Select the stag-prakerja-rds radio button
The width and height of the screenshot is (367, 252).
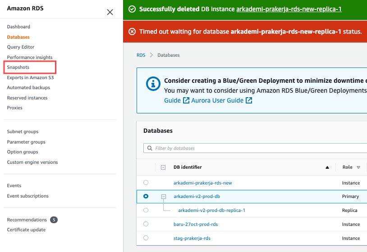(146, 238)
